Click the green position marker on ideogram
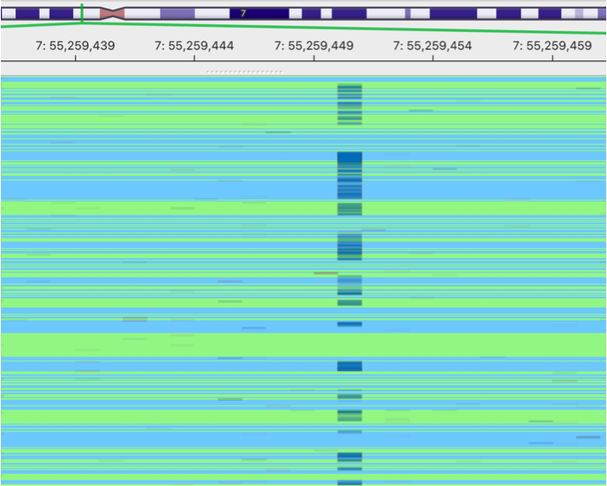 (82, 13)
